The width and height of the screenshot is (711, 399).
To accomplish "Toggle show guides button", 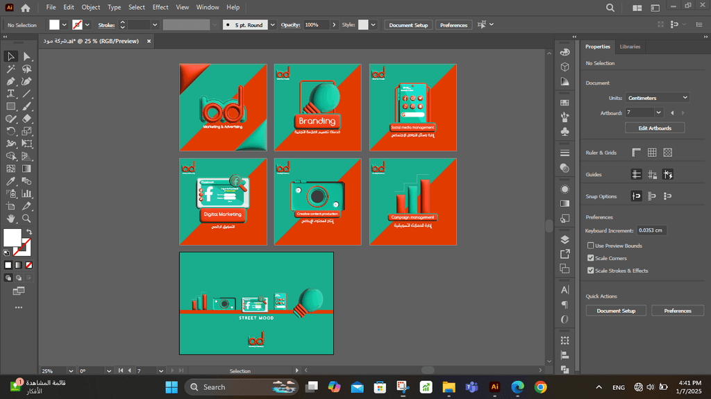I will tap(637, 175).
